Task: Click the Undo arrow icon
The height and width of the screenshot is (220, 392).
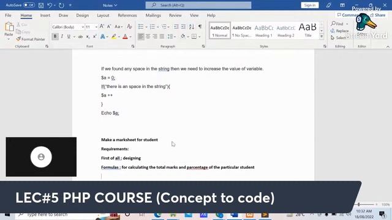Action: [50, 5]
